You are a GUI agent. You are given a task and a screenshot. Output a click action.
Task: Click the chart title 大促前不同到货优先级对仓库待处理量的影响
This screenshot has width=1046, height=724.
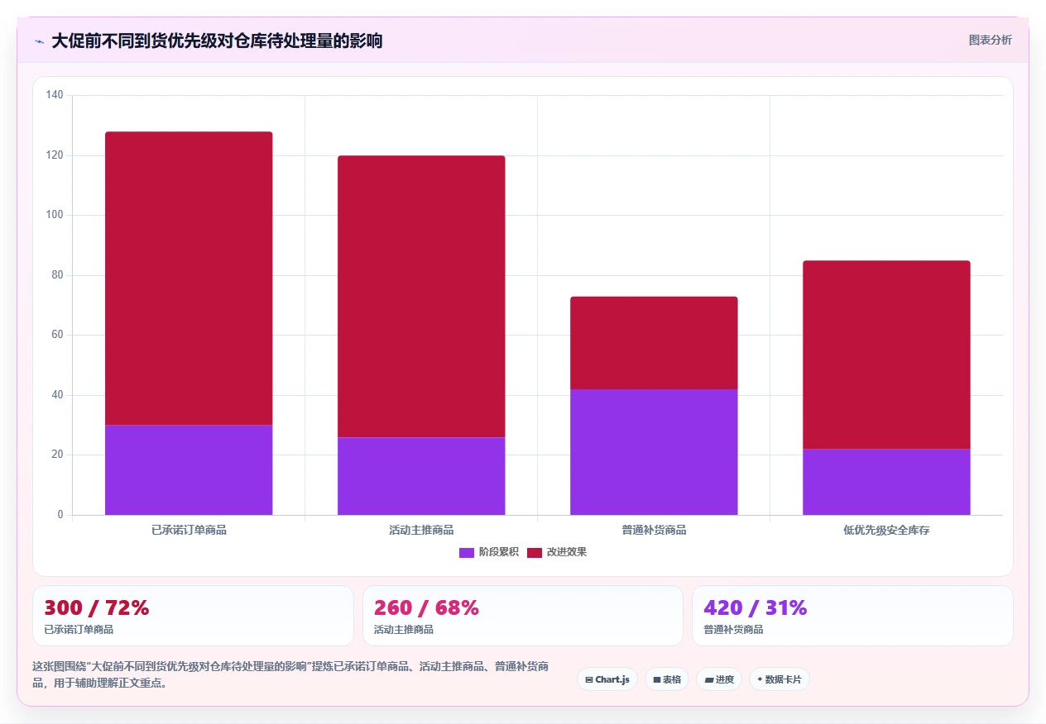point(217,40)
